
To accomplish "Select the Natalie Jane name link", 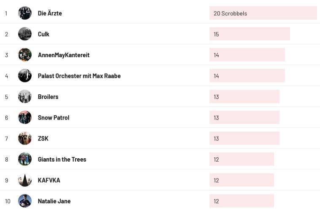I will 54,201.
